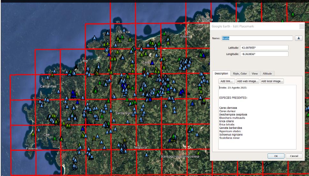Select the light-blue placemark south of Negreira
The image size is (309, 176).
(x=146, y=155)
